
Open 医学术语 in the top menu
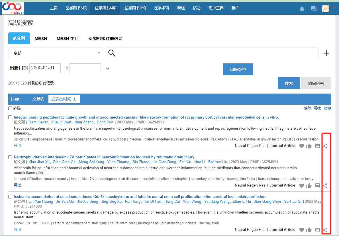(162, 8)
